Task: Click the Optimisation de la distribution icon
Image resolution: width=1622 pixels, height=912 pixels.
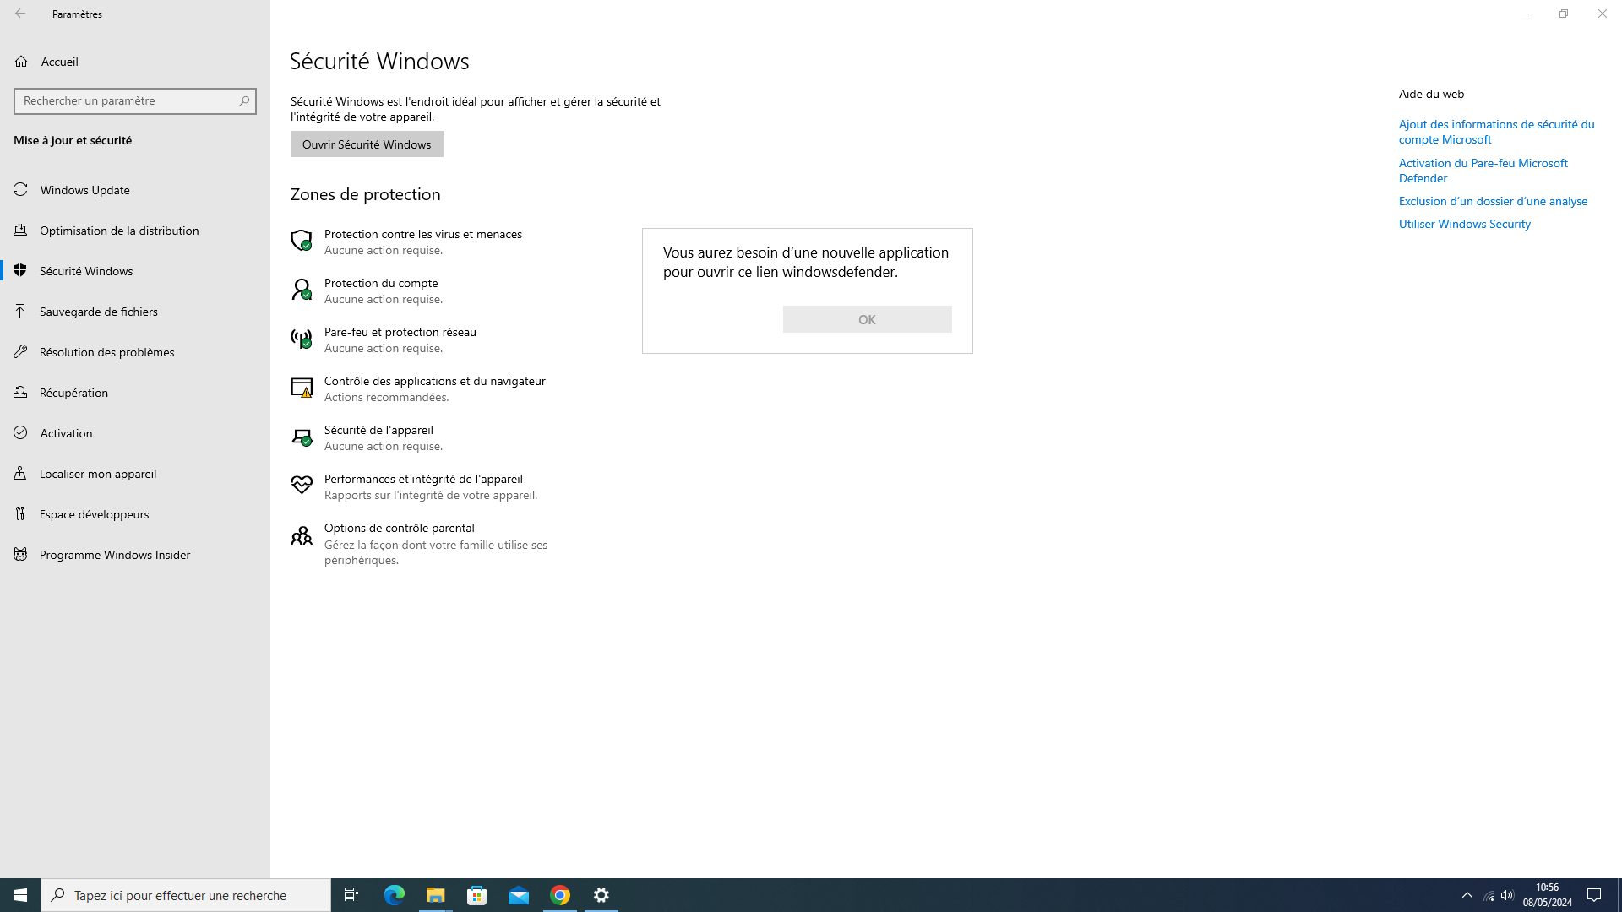Action: [x=21, y=231]
